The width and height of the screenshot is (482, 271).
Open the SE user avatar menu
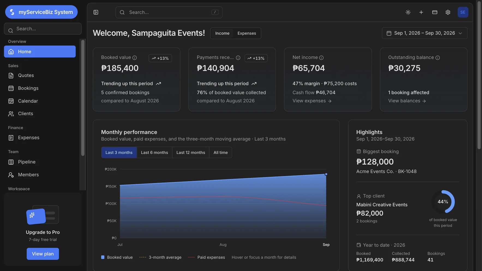coord(463,12)
